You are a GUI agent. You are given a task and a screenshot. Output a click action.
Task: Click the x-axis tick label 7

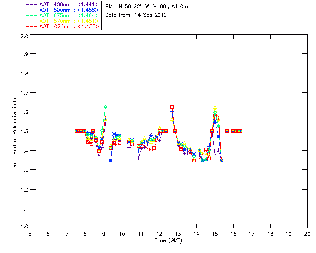click(67, 234)
